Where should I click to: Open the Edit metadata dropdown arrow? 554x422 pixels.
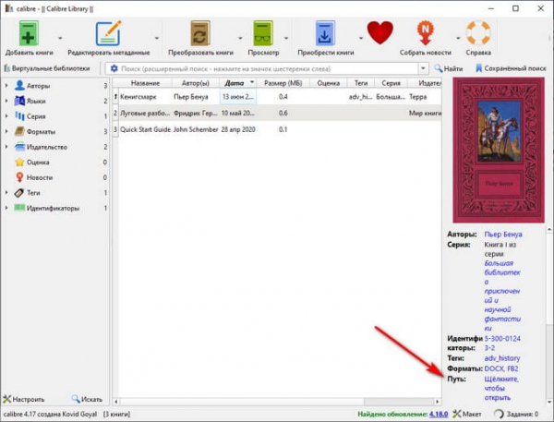tap(157, 38)
